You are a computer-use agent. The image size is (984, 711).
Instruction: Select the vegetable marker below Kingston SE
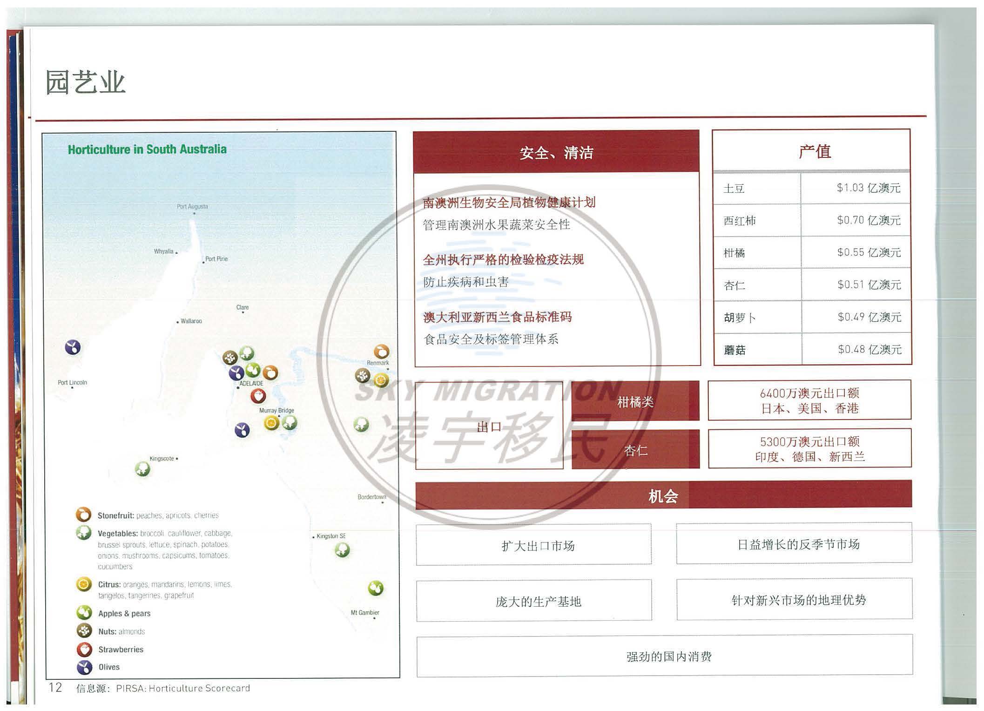click(342, 551)
